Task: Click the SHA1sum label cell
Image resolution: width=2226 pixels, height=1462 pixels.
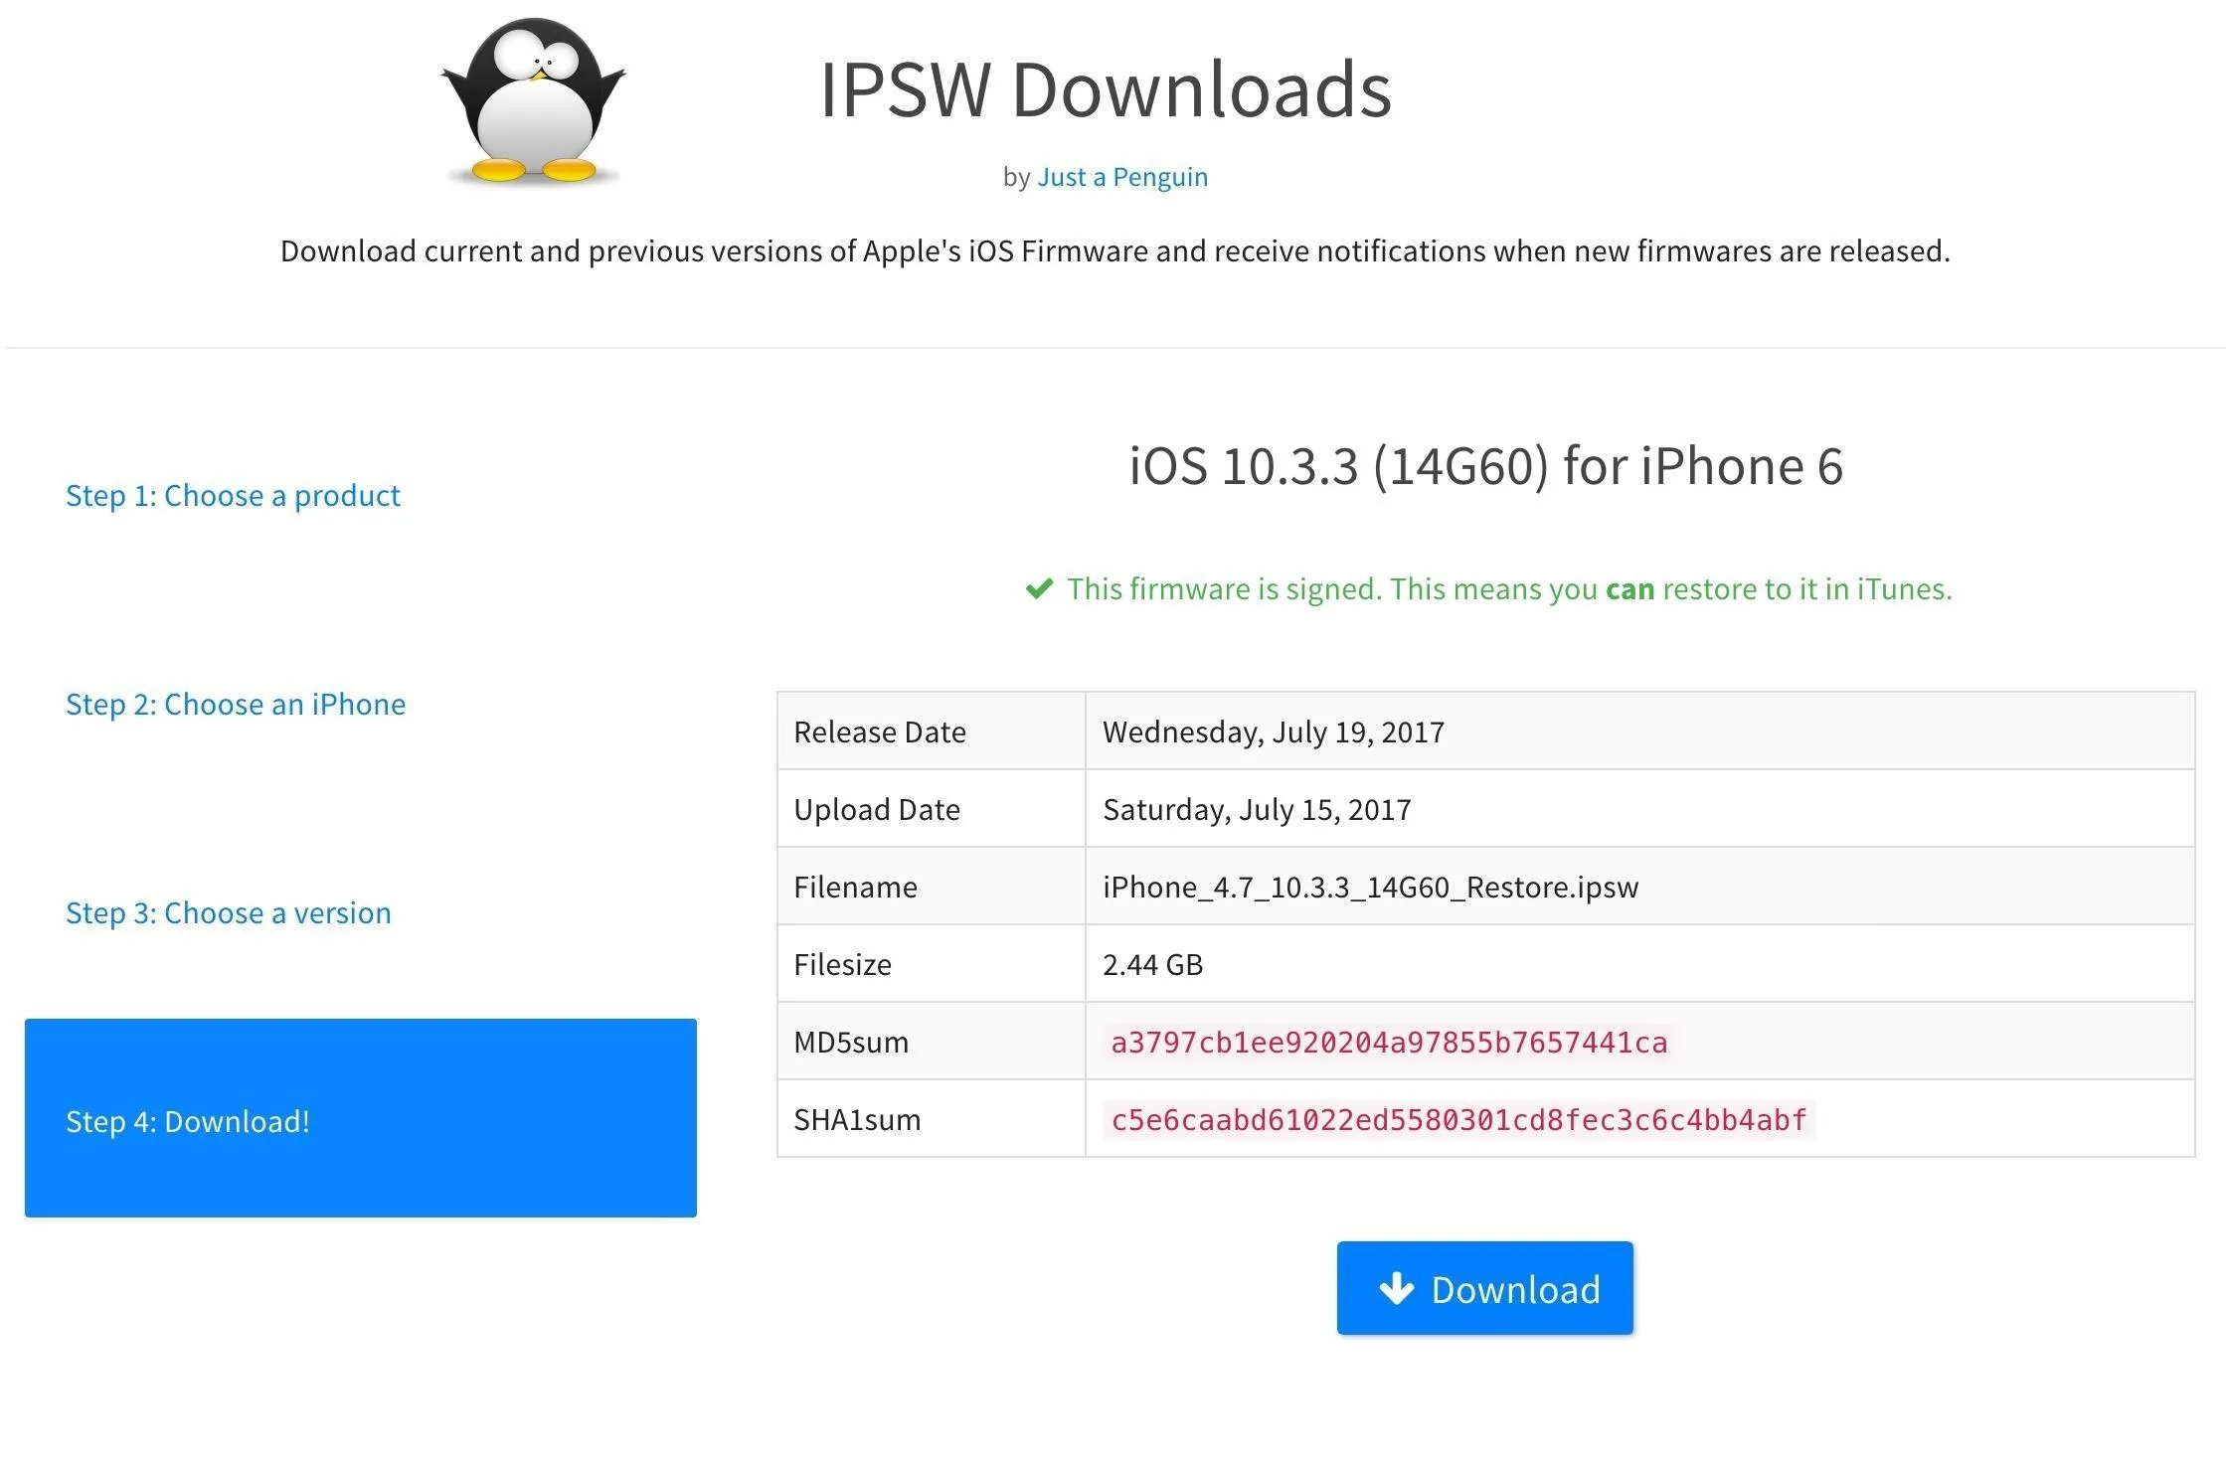Action: tap(932, 1119)
